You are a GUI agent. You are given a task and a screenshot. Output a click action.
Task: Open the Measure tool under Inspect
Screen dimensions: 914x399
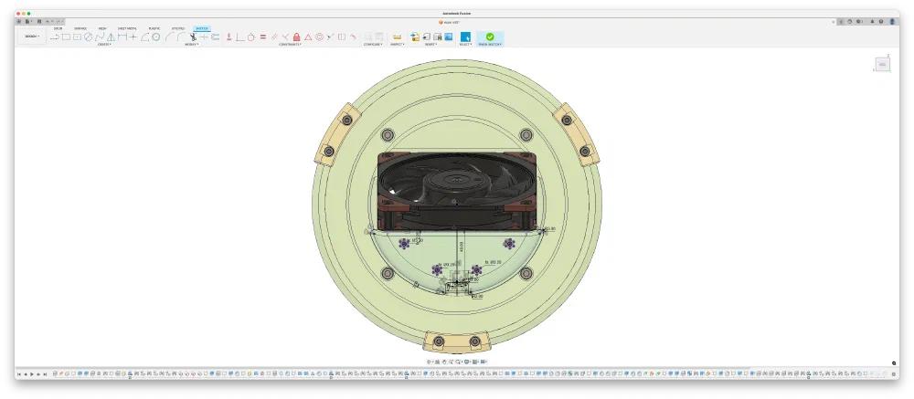pos(397,37)
